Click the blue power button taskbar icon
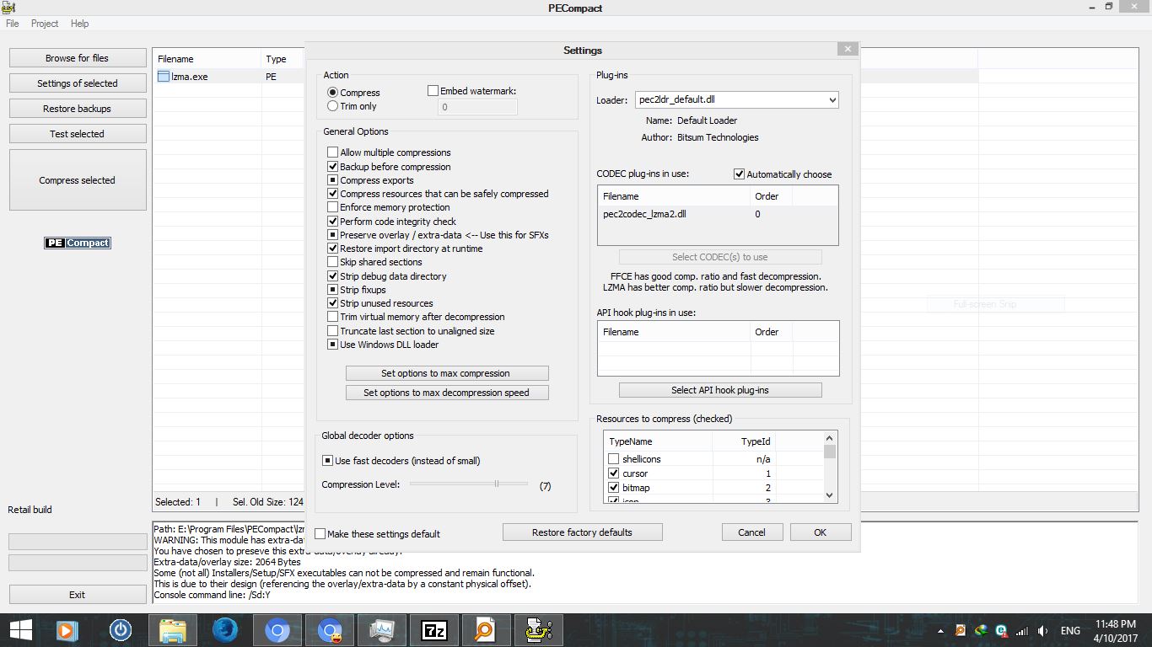This screenshot has width=1152, height=647. pyautogui.click(x=121, y=630)
